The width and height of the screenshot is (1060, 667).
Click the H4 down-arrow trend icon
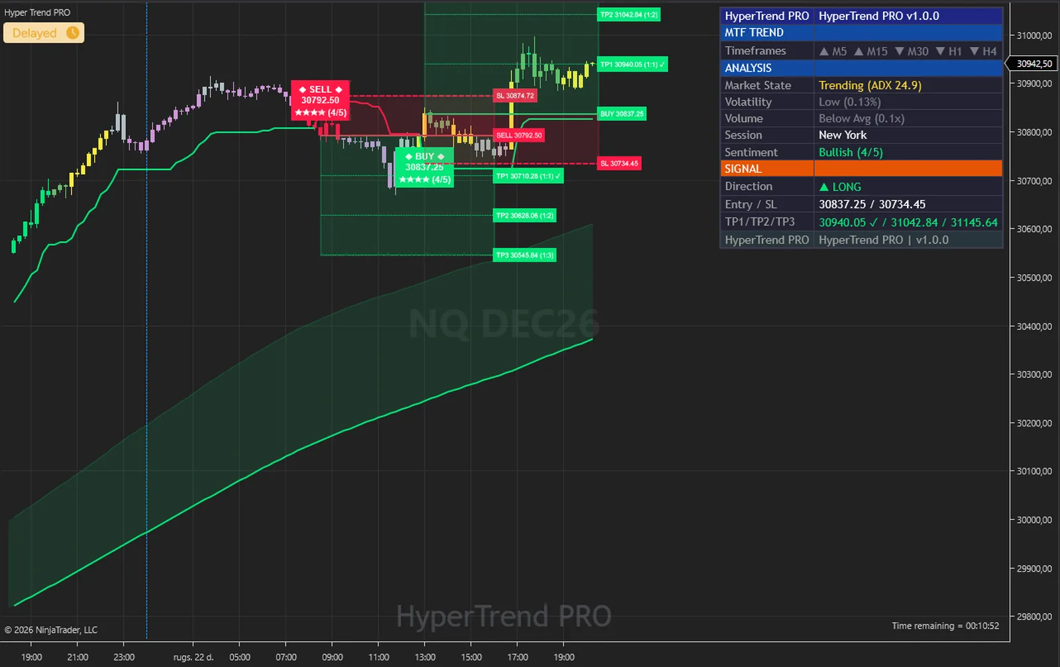coord(975,51)
